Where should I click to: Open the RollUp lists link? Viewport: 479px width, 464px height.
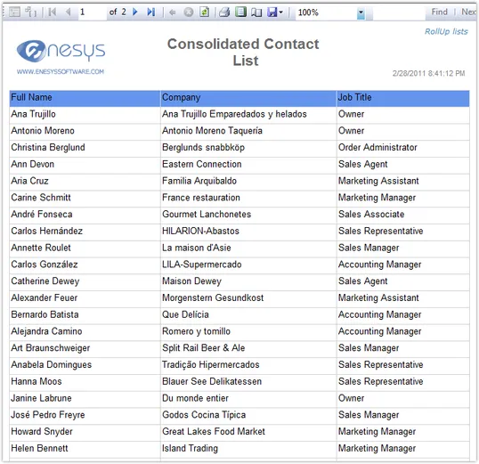[446, 31]
